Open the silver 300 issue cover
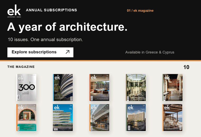Image resolution: width=201 pixels, height=137 pixels. [x=26, y=87]
